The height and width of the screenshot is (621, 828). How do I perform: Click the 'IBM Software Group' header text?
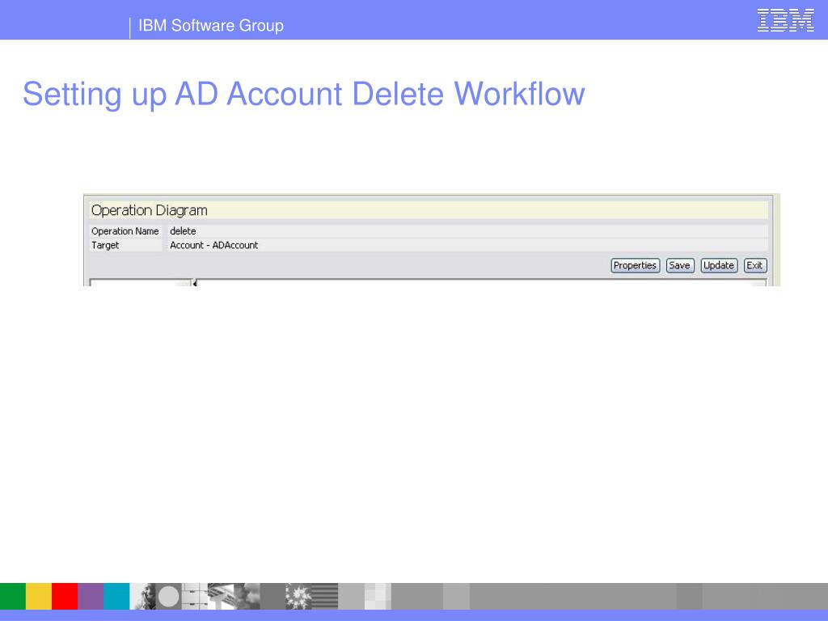pyautogui.click(x=211, y=25)
